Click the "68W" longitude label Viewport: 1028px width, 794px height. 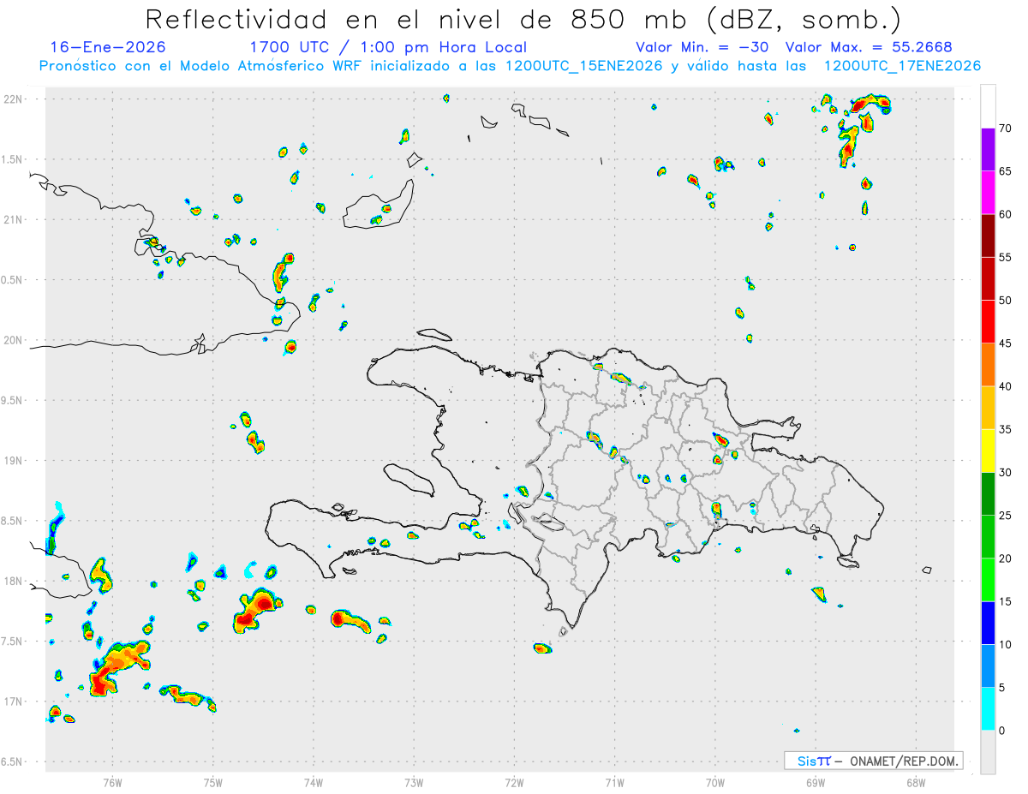[x=916, y=782]
